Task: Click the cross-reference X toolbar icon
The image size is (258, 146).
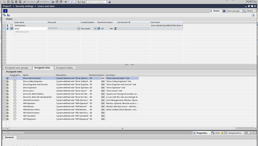Action: pos(66,2)
